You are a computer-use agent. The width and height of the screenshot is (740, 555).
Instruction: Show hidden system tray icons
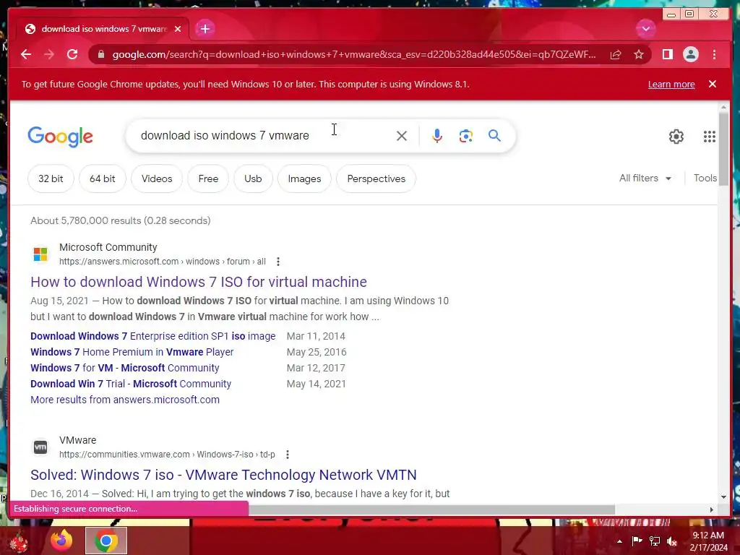(619, 541)
